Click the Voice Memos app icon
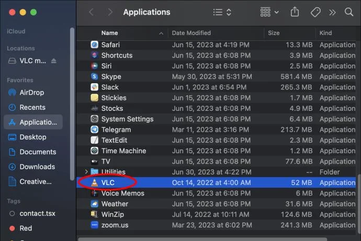This screenshot has width=361, height=241. tap(94, 193)
